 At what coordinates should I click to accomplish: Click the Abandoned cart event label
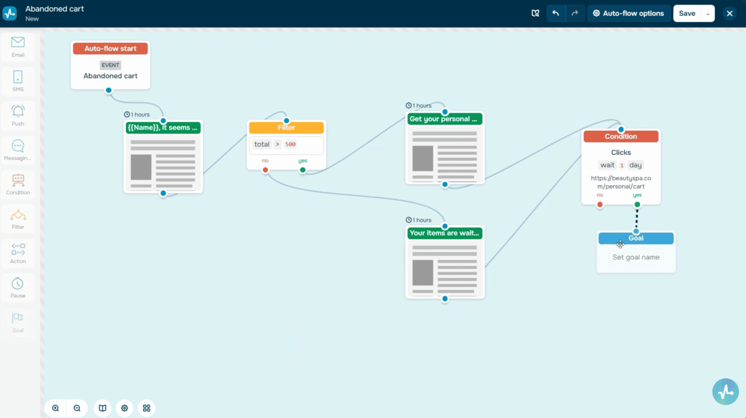(x=110, y=76)
